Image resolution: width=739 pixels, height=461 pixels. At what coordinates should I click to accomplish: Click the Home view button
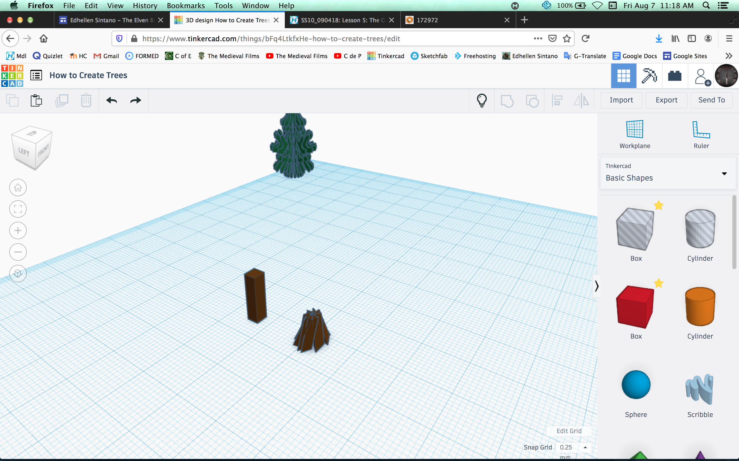click(x=18, y=187)
